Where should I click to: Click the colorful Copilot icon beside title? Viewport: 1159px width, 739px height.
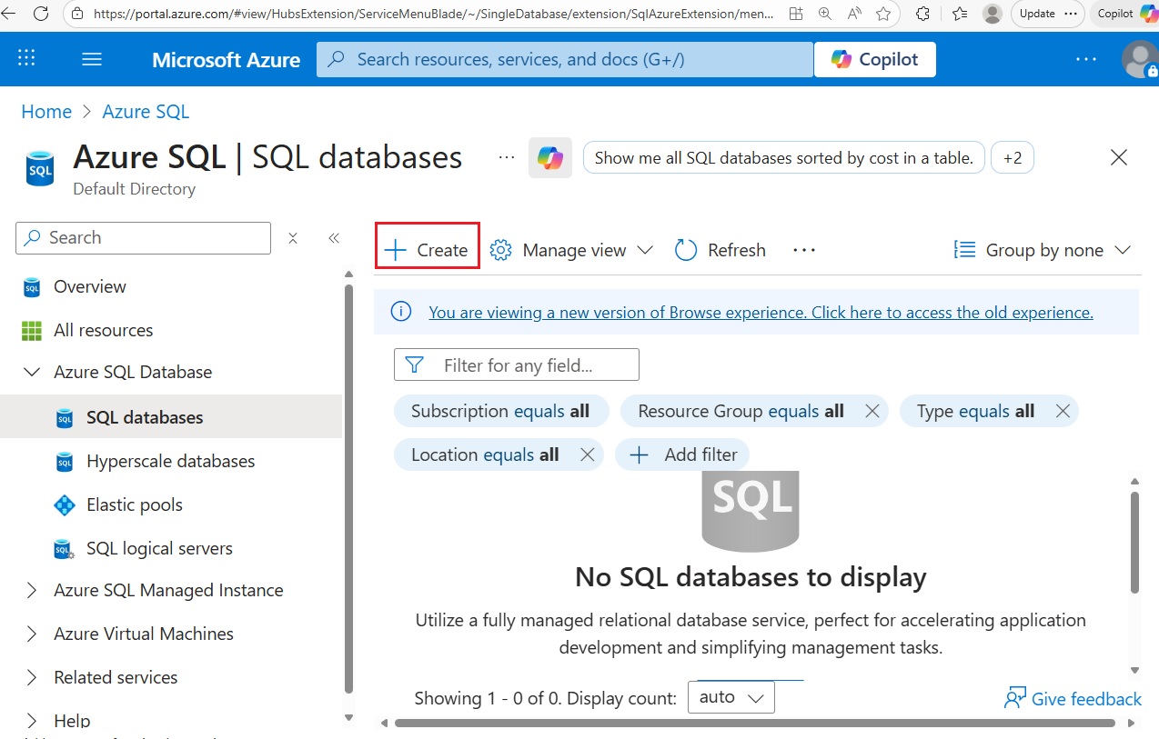[x=549, y=158]
